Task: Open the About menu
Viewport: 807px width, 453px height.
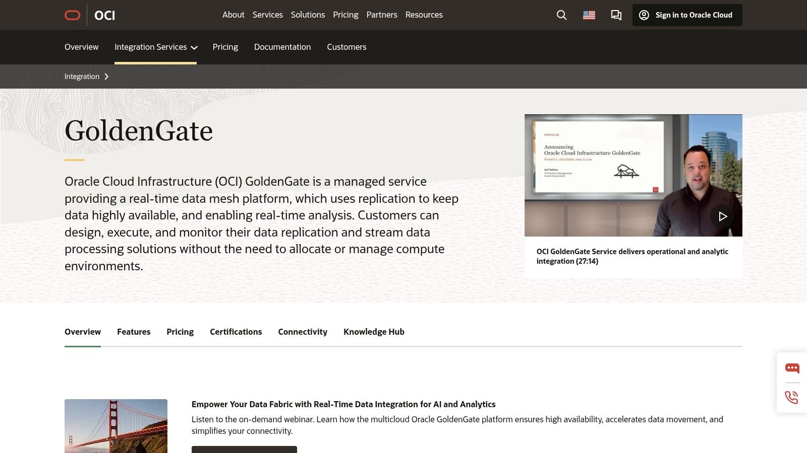Action: click(x=233, y=15)
